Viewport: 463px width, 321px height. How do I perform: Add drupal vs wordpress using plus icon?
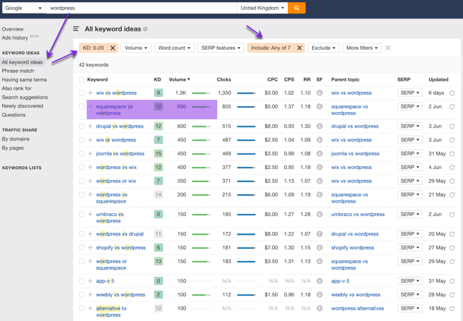[x=90, y=126]
